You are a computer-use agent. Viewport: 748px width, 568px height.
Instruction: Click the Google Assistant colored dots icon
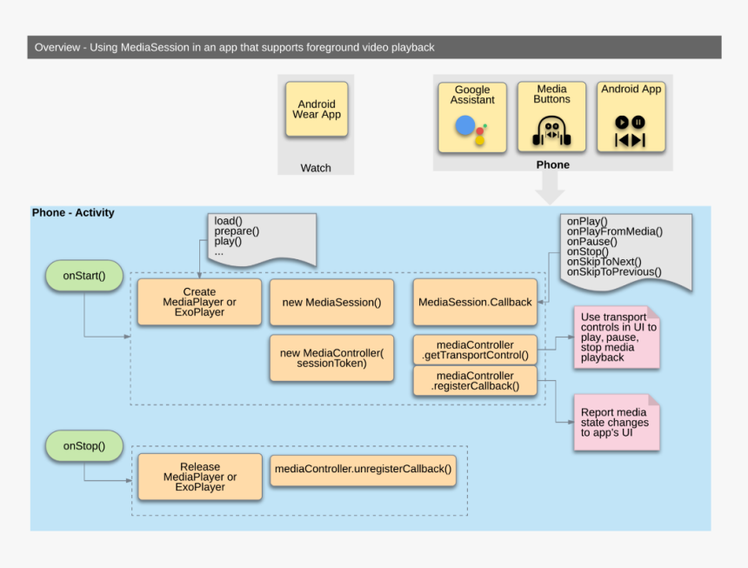pos(471,130)
